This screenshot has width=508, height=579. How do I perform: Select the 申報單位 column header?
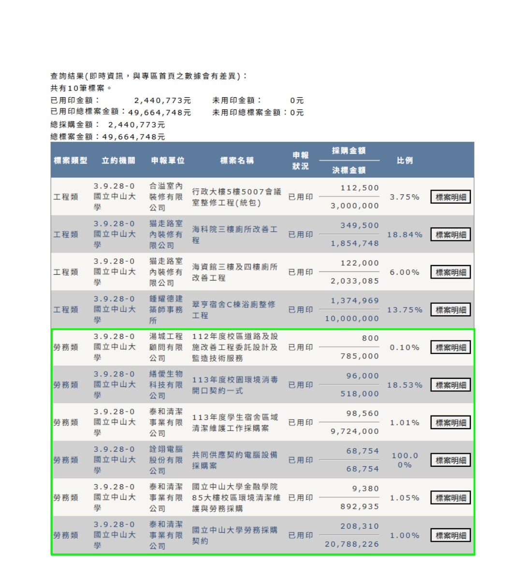[x=168, y=160]
